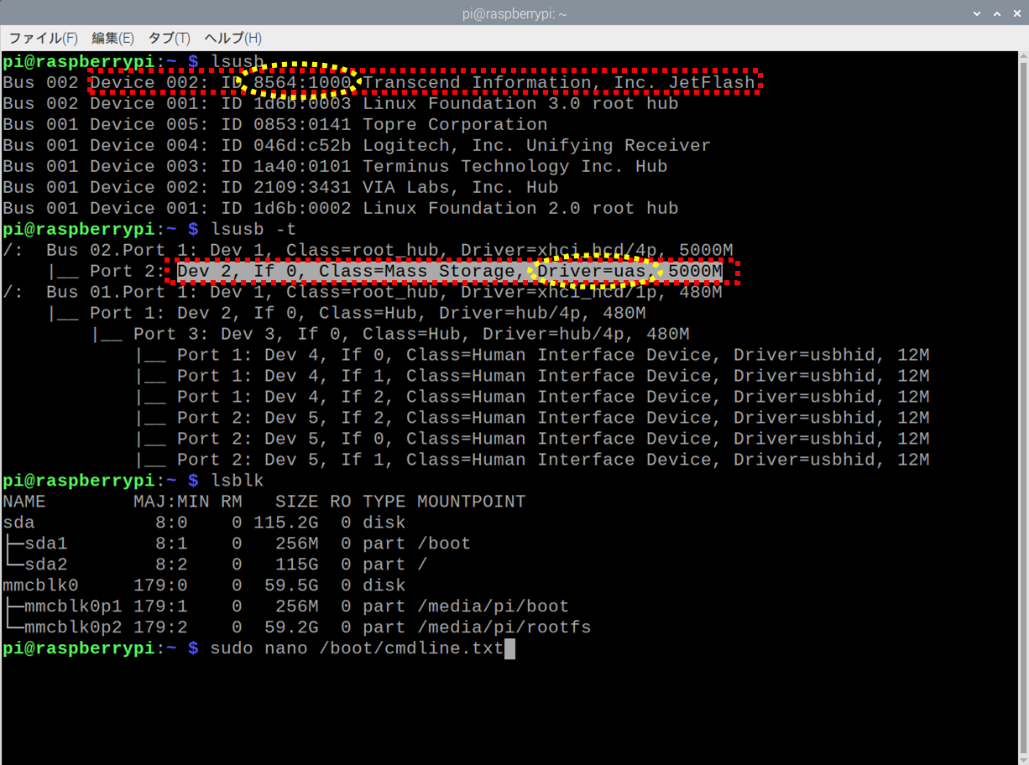Close the terminal window
Viewport: 1029px width, 765px height.
(x=1016, y=13)
